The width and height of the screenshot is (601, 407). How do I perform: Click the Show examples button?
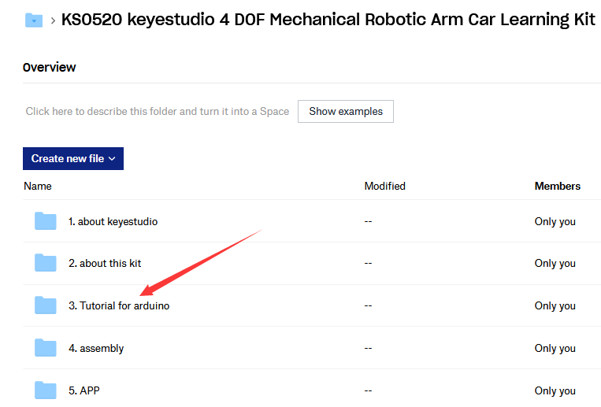(346, 111)
